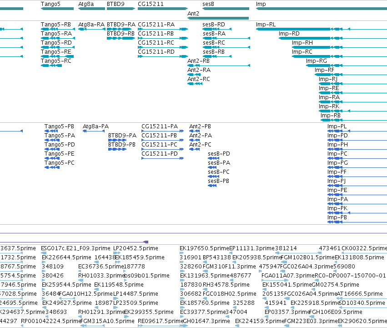Click the CG15211-RD transcript label
The width and height of the screenshot is (387, 328).
pyautogui.click(x=156, y=52)
